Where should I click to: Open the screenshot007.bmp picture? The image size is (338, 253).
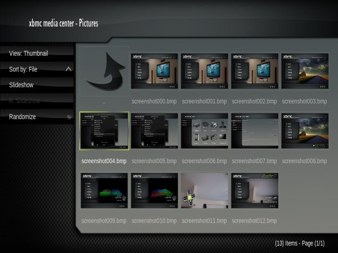255,131
